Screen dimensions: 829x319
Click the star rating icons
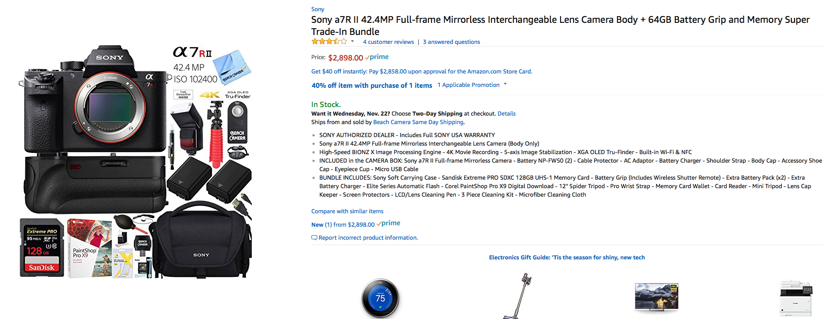coord(329,42)
